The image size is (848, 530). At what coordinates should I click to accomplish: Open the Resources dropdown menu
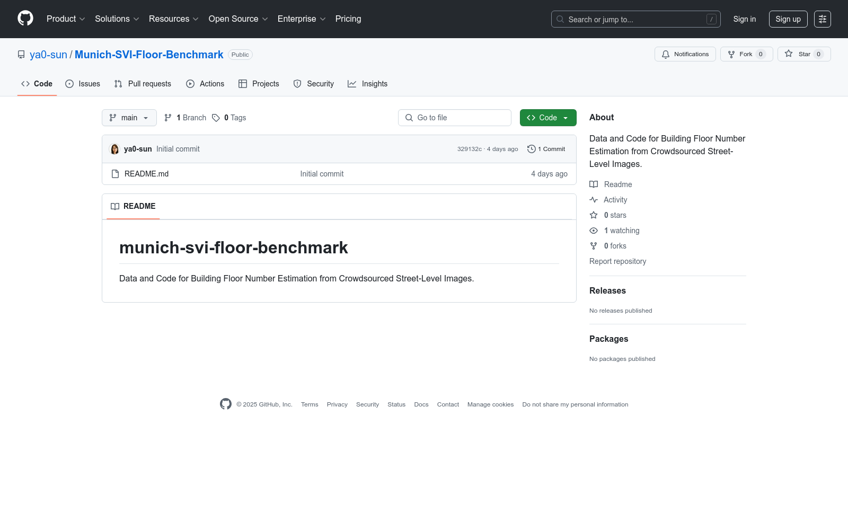tap(174, 19)
